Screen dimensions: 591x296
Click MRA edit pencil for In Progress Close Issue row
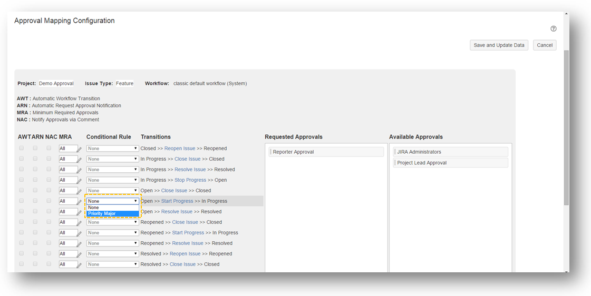(x=80, y=160)
